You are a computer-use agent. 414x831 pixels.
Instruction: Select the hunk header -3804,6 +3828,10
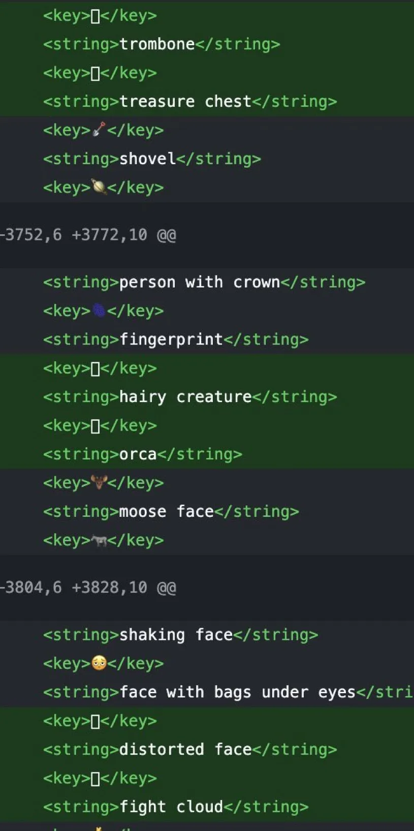[88, 588]
